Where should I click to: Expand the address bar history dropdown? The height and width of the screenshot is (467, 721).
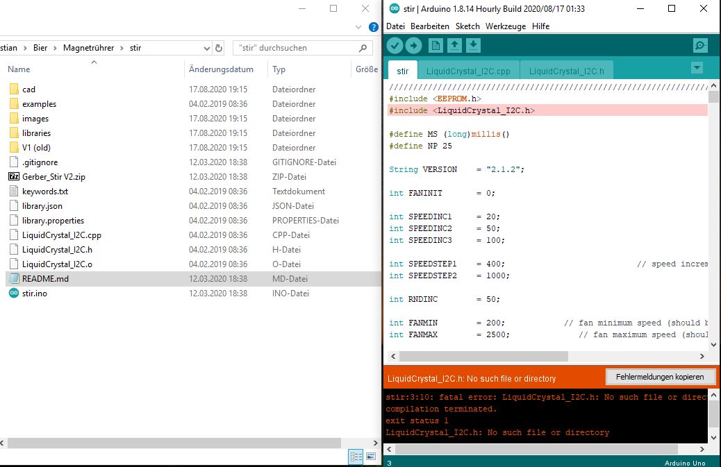[207, 48]
